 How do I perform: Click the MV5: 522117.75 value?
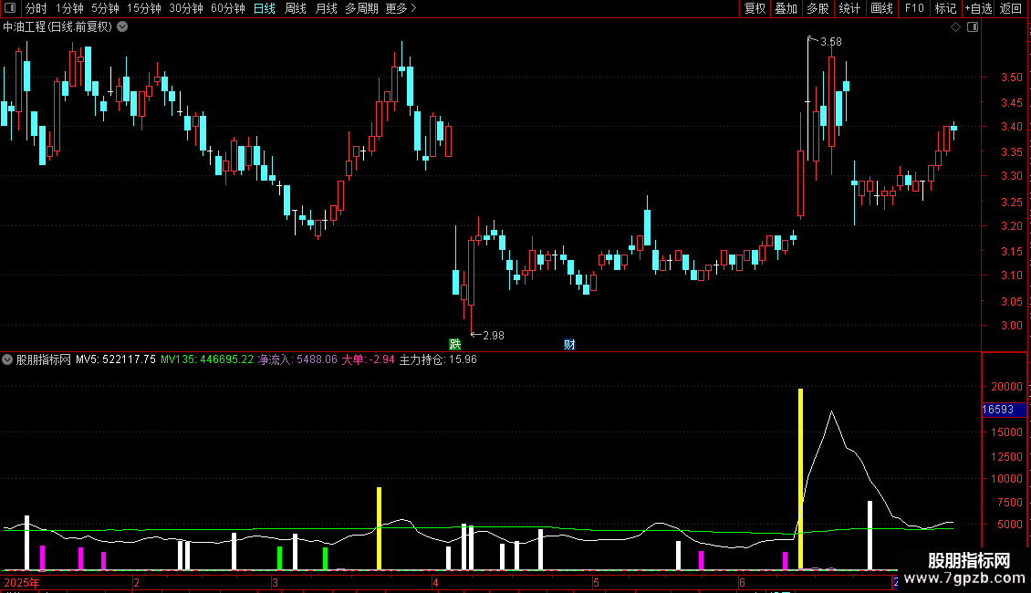(116, 359)
